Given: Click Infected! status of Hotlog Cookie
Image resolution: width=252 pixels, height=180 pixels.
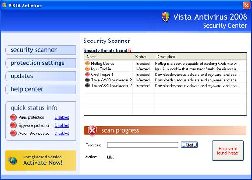Looking at the screenshot, I should tap(143, 64).
